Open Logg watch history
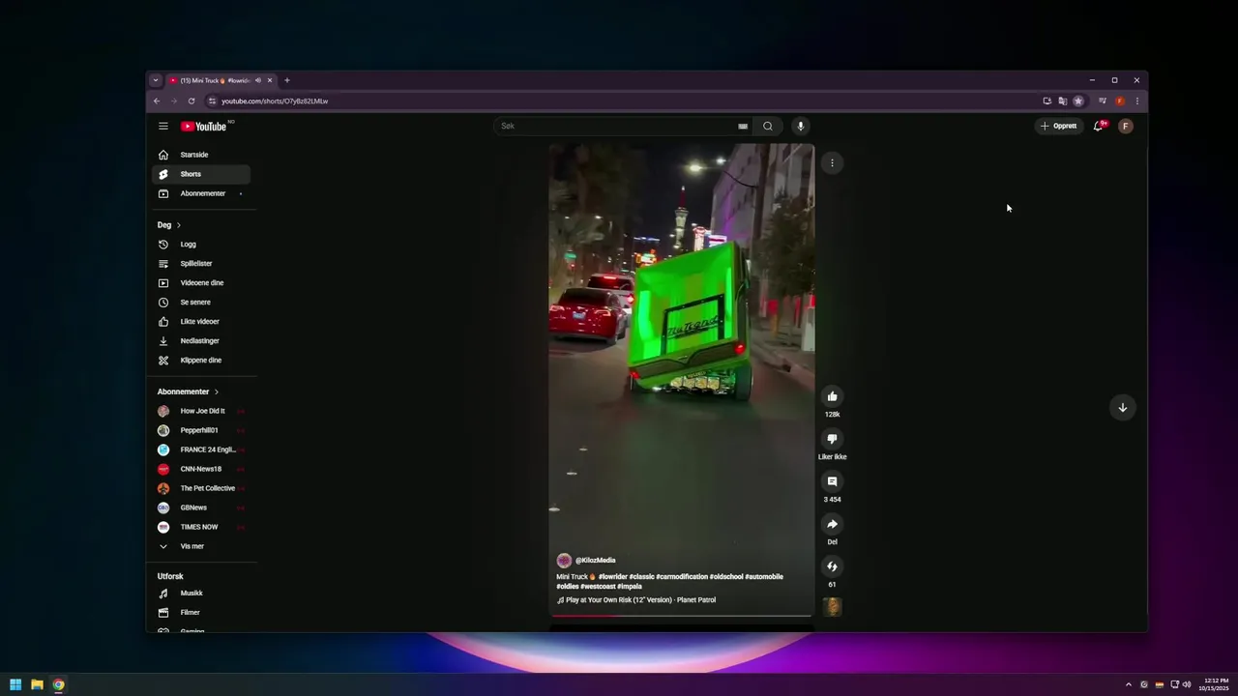The height and width of the screenshot is (696, 1238). [201, 245]
